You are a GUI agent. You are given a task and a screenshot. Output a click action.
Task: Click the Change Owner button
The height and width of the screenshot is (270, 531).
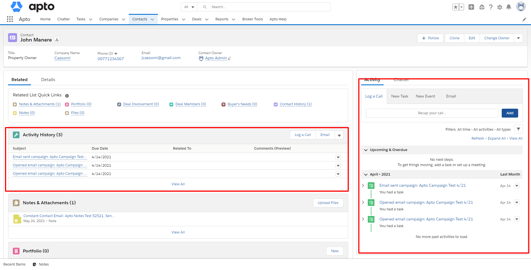click(x=497, y=38)
